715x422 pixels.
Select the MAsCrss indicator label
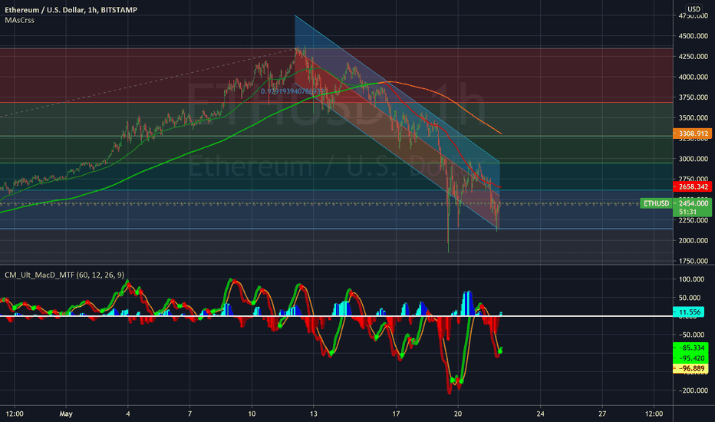point(20,20)
